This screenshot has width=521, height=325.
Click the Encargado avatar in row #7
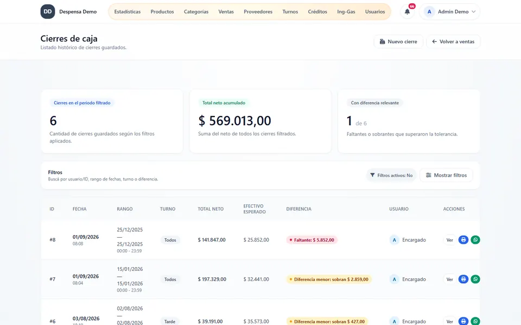[395, 279]
